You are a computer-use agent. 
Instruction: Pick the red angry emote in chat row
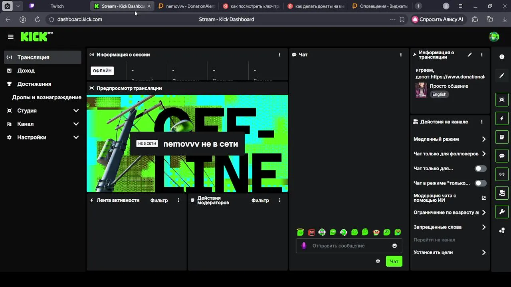point(311,232)
